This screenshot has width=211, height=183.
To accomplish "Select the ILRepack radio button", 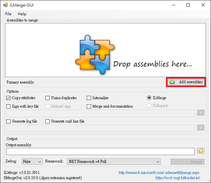I will pos(149,106).
